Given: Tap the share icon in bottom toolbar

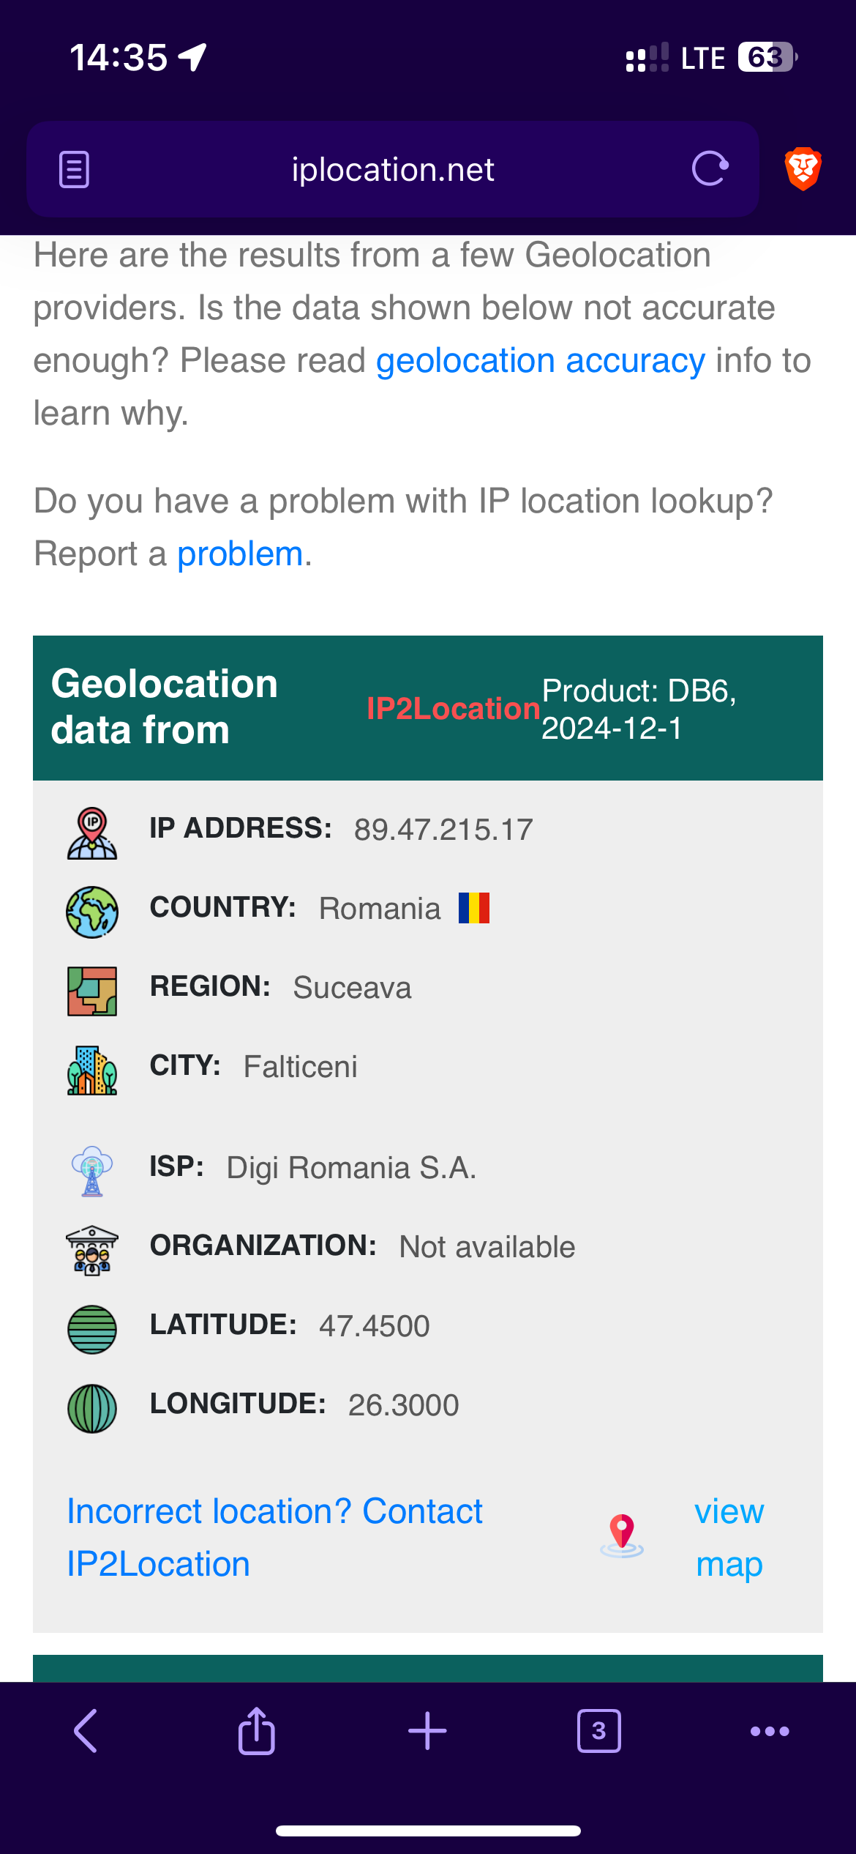Looking at the screenshot, I should 257,1731.
